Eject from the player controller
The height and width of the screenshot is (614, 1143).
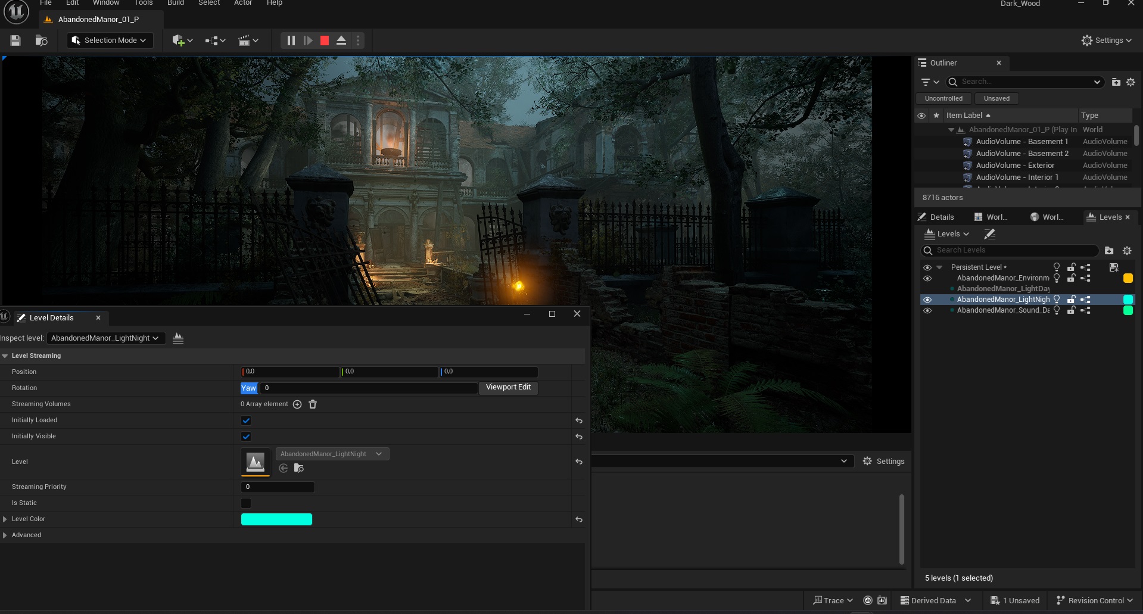click(x=341, y=40)
